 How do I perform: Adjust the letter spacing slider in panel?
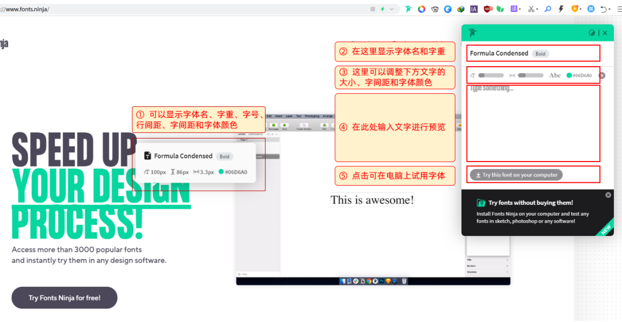[x=531, y=75]
